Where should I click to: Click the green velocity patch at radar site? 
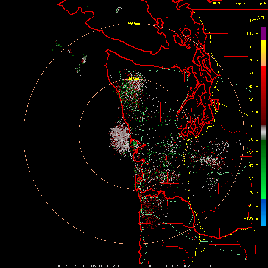pyautogui.click(x=135, y=144)
